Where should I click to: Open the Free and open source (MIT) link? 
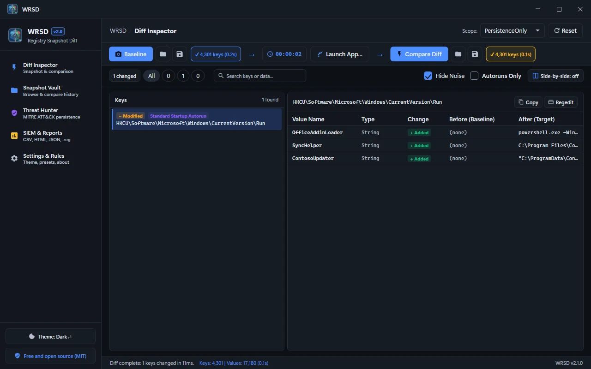click(x=50, y=356)
